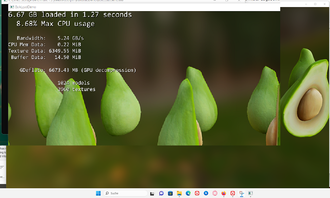This screenshot has width=330, height=198.
Task: Click the Bandwidth 5.24 GB/s value
Action: click(x=71, y=38)
